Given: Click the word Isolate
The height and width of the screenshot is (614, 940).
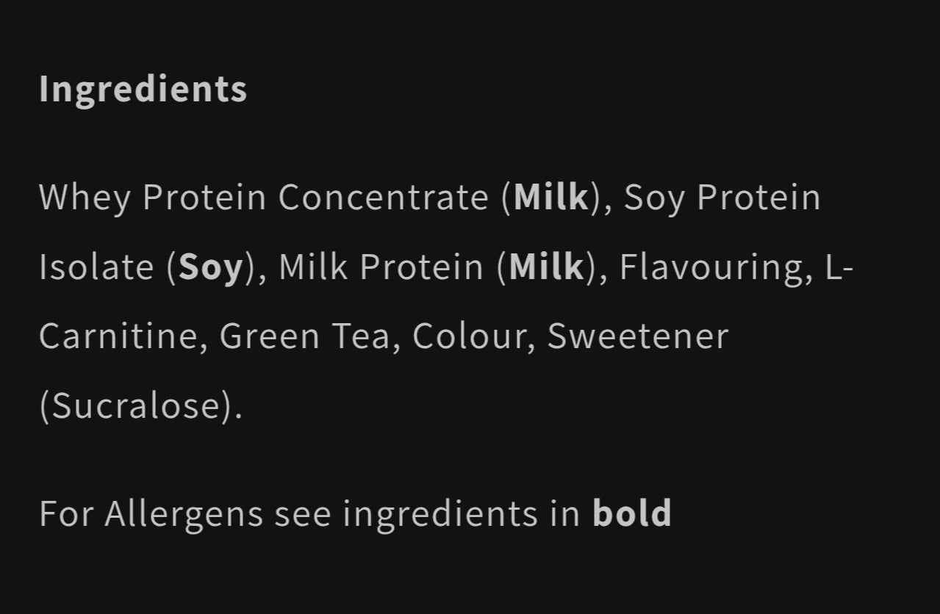Looking at the screenshot, I should (x=96, y=267).
